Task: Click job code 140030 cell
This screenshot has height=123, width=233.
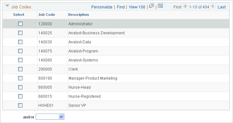Action: click(45, 42)
